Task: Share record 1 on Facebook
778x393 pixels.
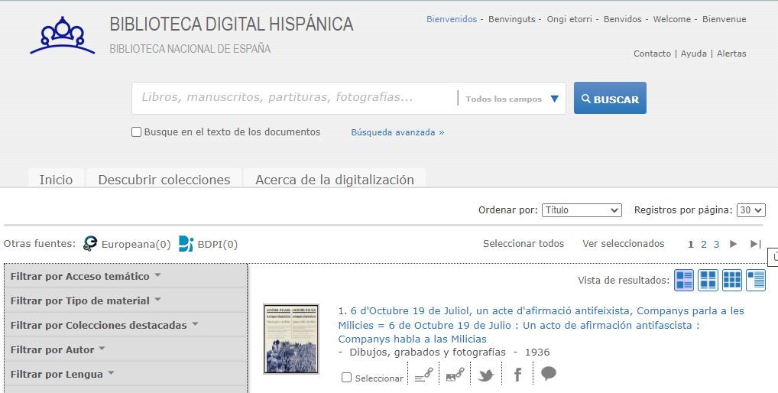Action: click(x=517, y=375)
